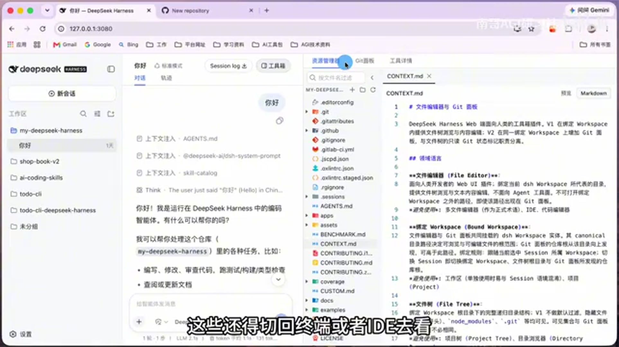
Task: Open AGENTS.md in the file tree
Action: tap(336, 206)
